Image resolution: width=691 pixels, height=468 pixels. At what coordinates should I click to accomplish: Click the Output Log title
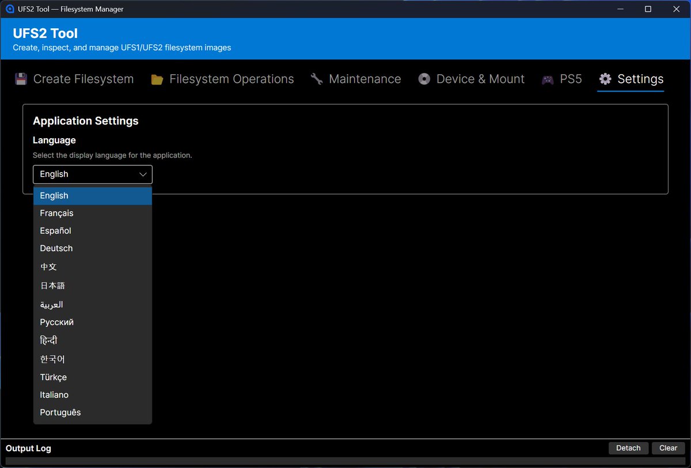pos(28,448)
